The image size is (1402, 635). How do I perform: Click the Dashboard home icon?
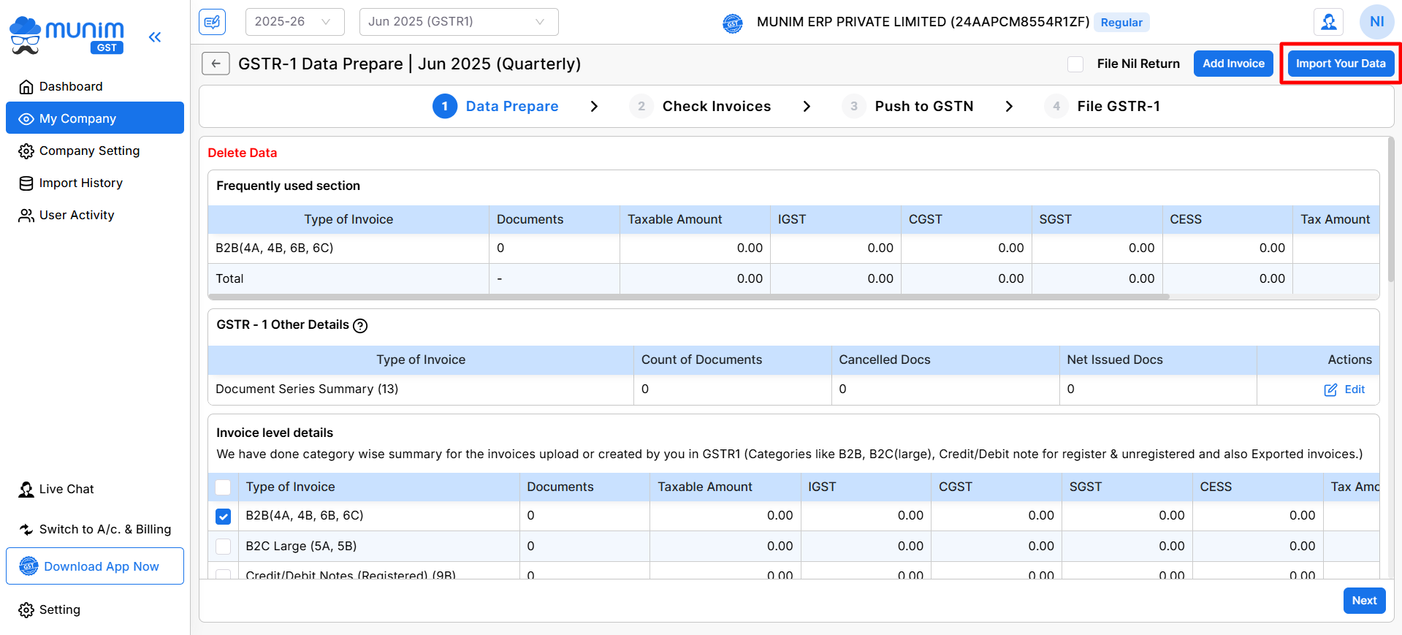pos(26,87)
